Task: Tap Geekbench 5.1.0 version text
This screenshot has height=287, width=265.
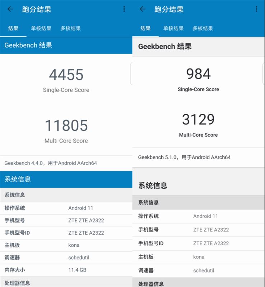Action: (x=184, y=157)
